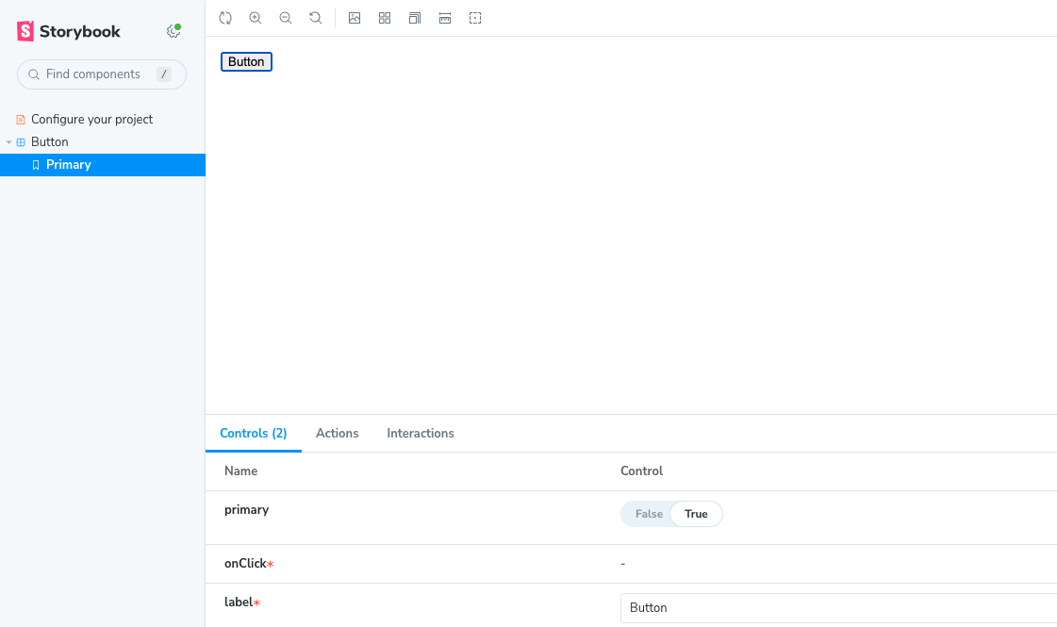Set the primary control to True
Image resolution: width=1057 pixels, height=627 pixels.
coord(696,514)
